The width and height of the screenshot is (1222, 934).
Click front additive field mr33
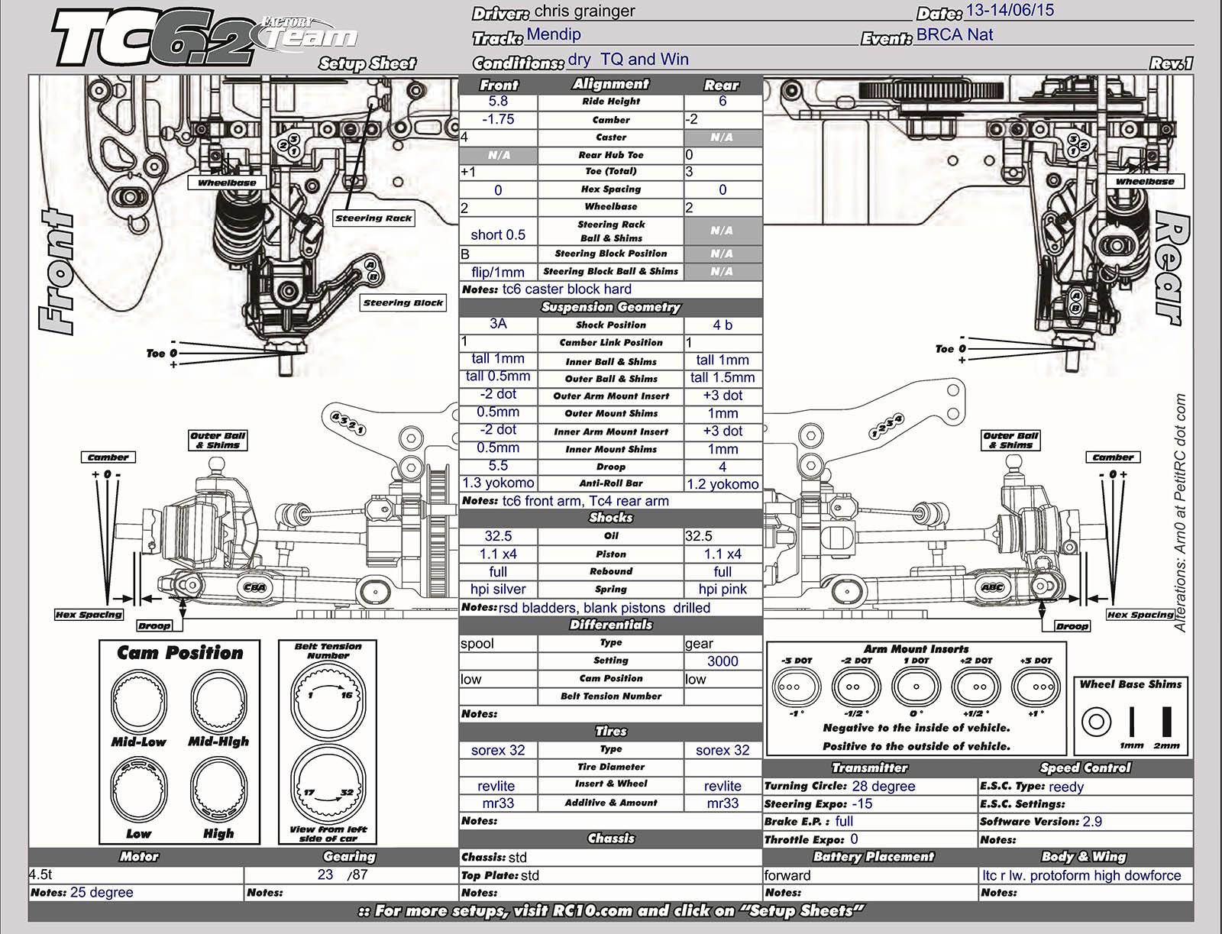pyautogui.click(x=498, y=803)
